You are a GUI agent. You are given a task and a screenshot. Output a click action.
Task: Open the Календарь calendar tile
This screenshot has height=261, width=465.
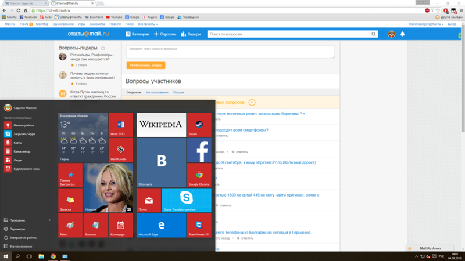[121, 225]
